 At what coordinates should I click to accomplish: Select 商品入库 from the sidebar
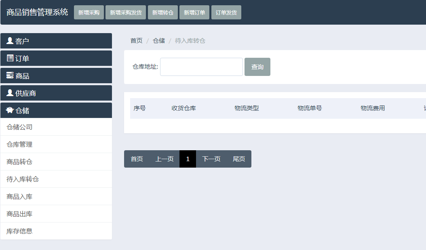[19, 197]
